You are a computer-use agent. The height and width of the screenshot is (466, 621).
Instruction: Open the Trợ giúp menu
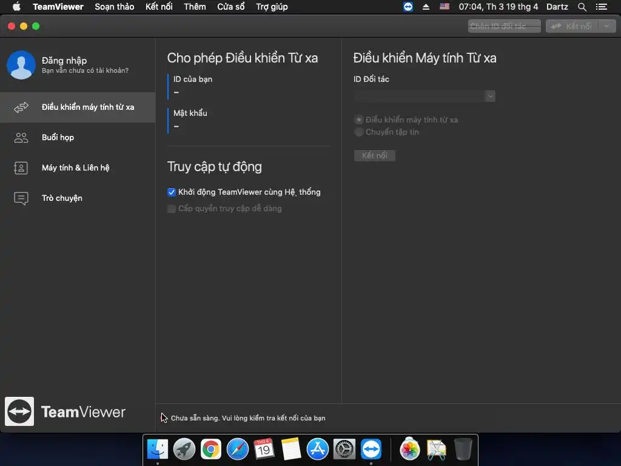tap(272, 7)
